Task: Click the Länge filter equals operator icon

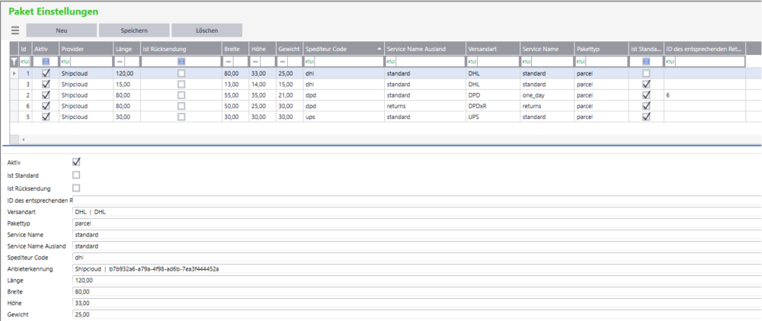Action: pos(118,61)
